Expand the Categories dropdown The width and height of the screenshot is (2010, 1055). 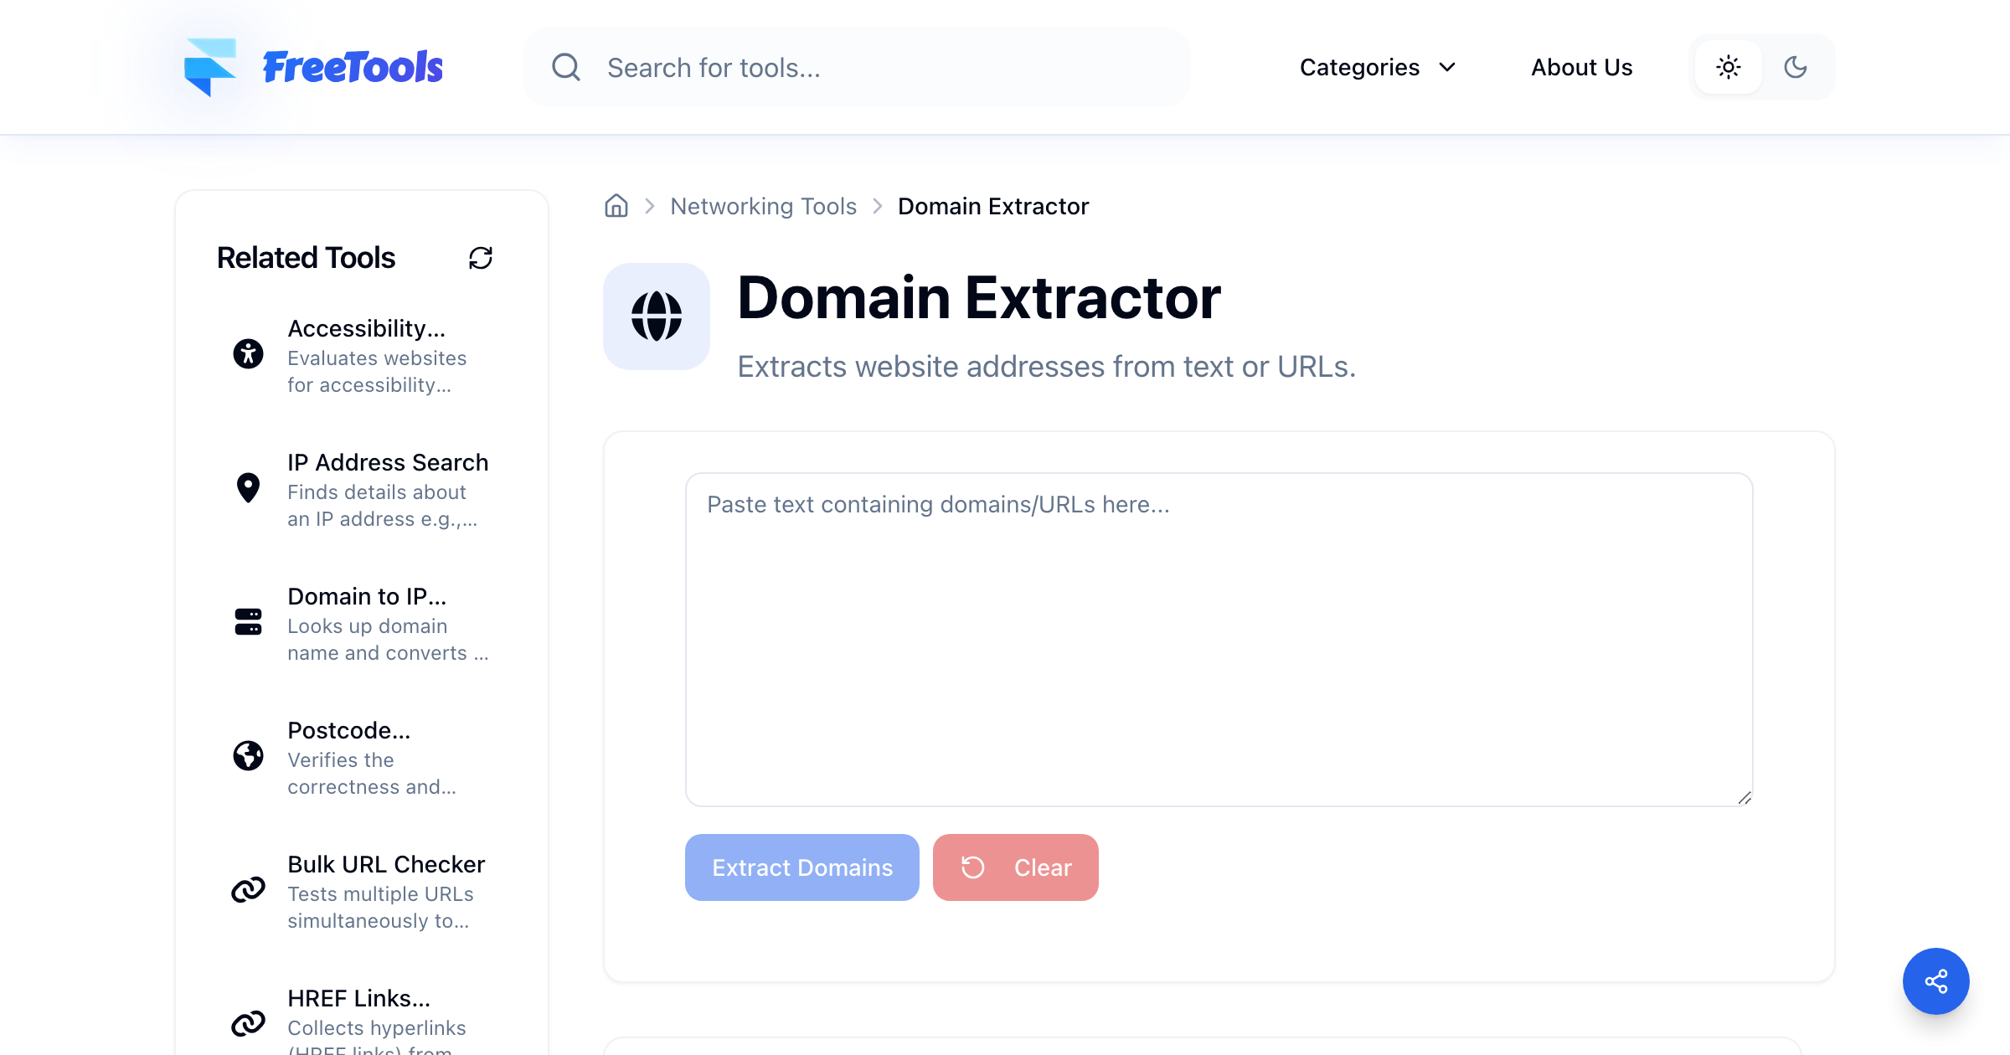1379,67
